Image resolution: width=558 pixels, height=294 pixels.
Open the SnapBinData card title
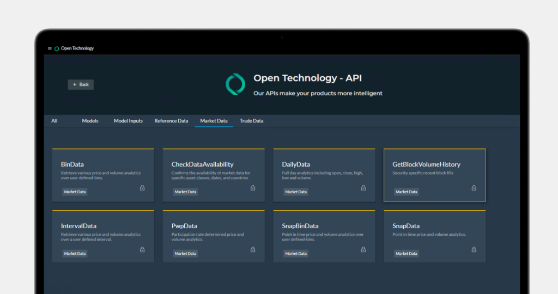[x=300, y=226]
